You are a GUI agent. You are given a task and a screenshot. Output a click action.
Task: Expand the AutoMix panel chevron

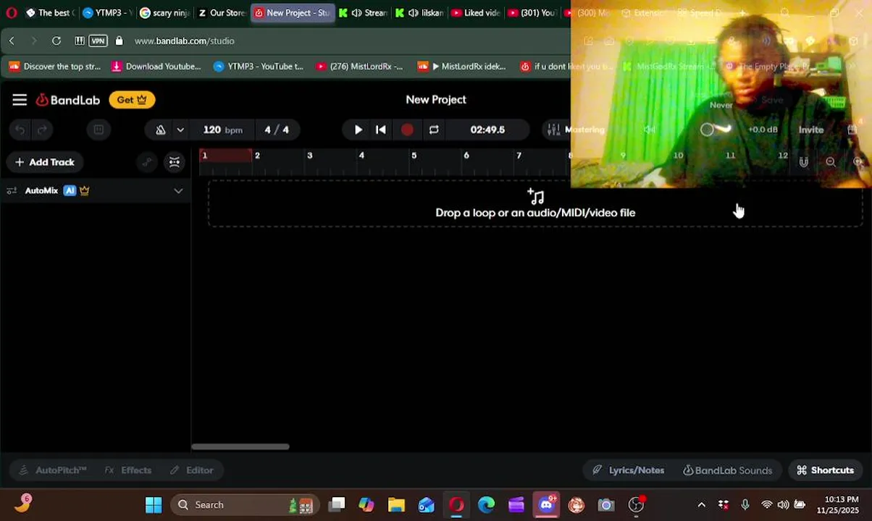click(x=178, y=190)
